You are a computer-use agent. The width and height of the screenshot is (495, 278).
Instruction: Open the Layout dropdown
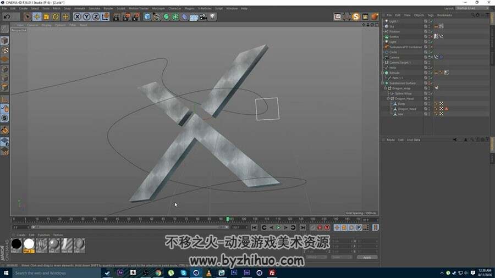coord(472,8)
